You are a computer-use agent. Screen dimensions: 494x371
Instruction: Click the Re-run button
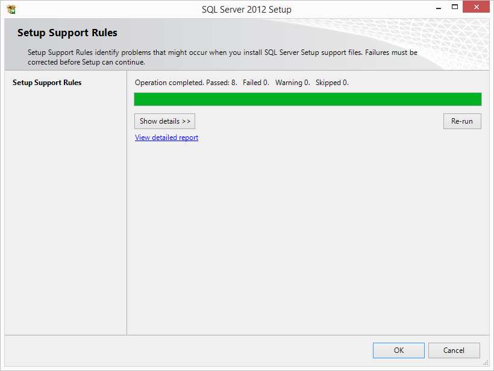[x=462, y=121]
